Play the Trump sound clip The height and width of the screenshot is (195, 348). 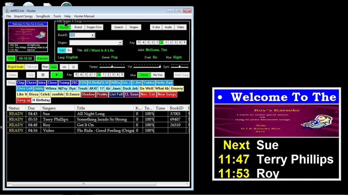coord(64,83)
